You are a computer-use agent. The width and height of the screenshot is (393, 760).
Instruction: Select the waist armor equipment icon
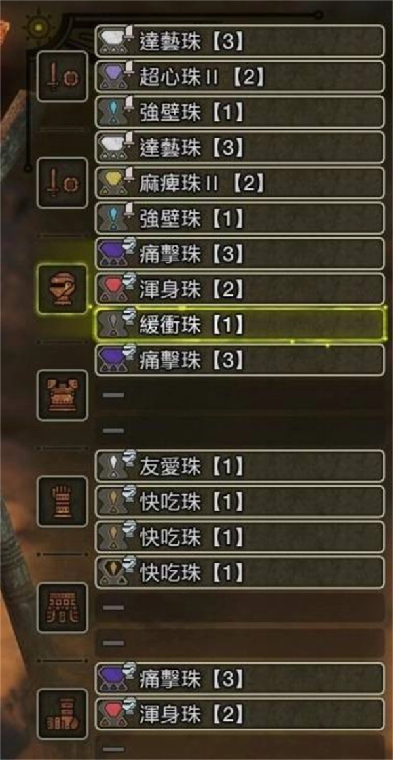[x=62, y=607]
